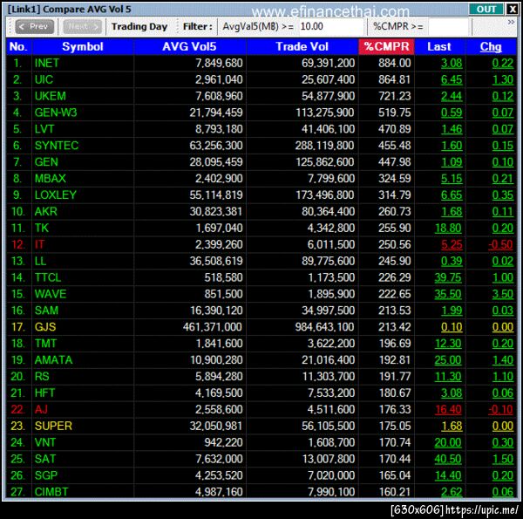Viewport: 523px width, 519px height.
Task: Select the AMATA symbol
Action: point(53,360)
